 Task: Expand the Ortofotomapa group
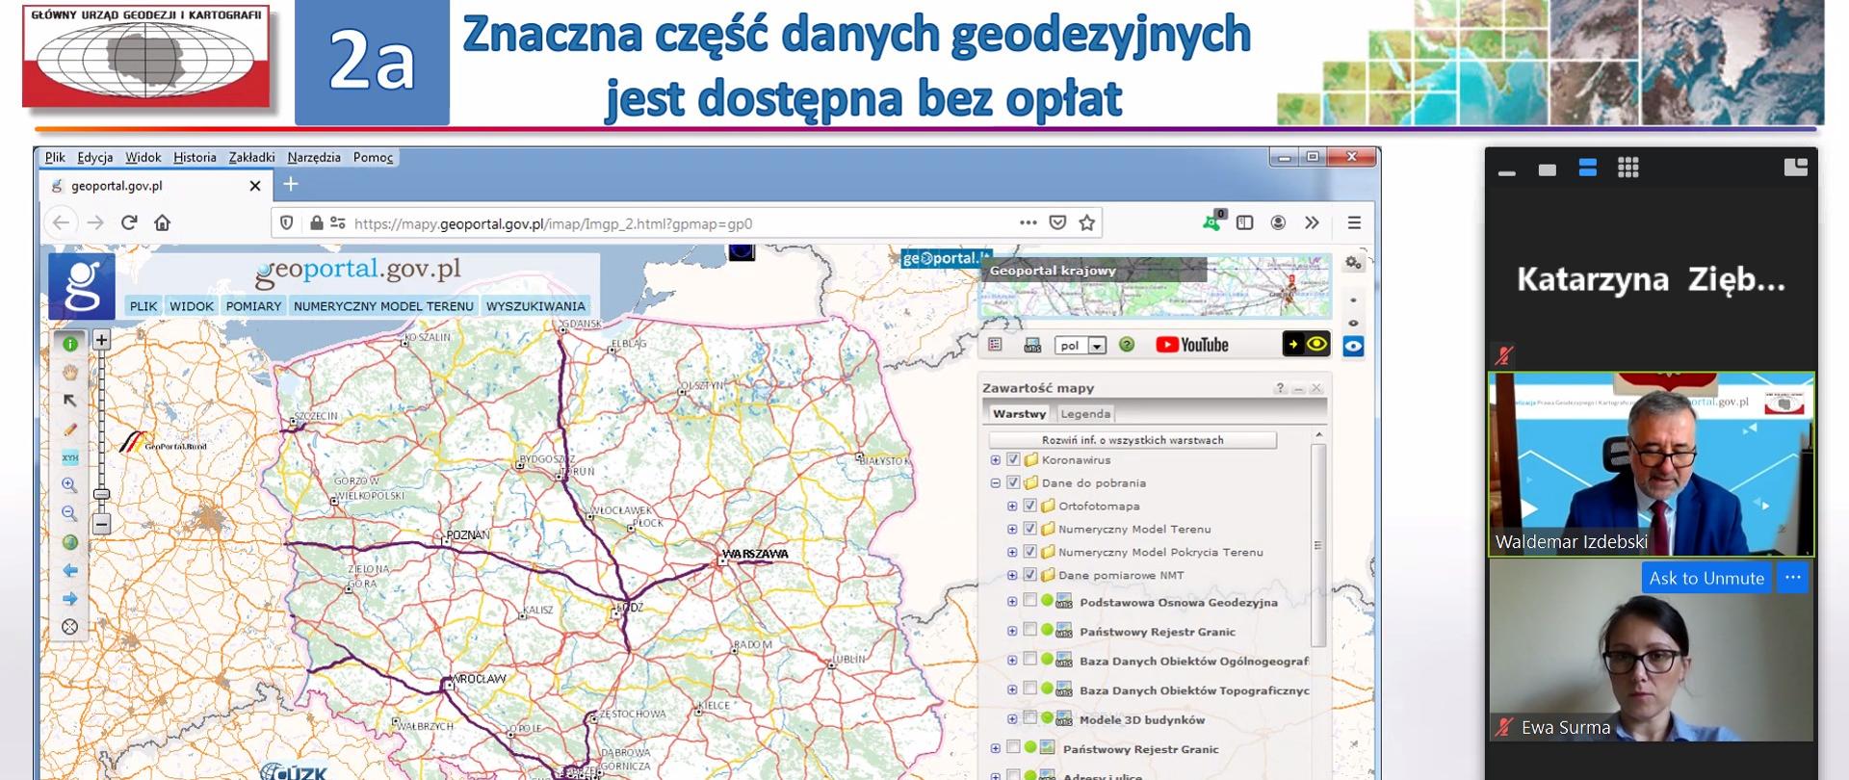coord(1012,506)
